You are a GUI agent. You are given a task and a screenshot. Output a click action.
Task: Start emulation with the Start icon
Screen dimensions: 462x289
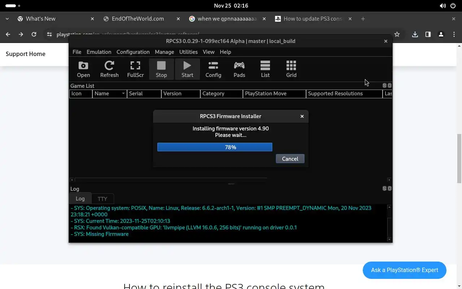[x=187, y=69]
